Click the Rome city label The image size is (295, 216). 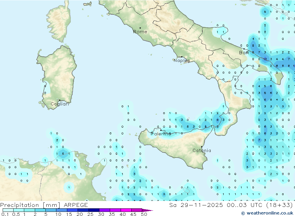[x=140, y=32]
